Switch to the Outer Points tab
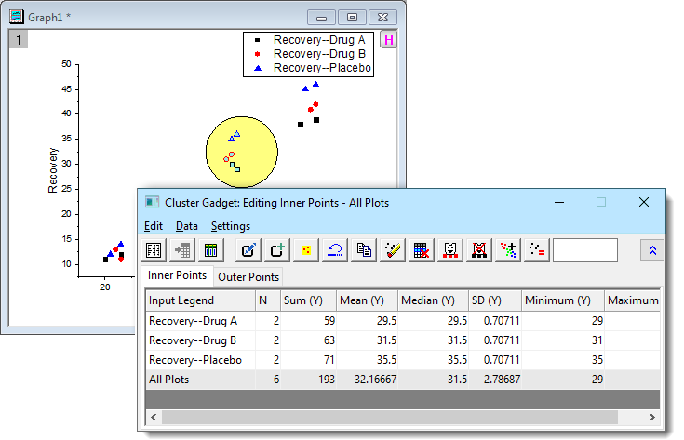This screenshot has height=440, width=684. click(248, 277)
